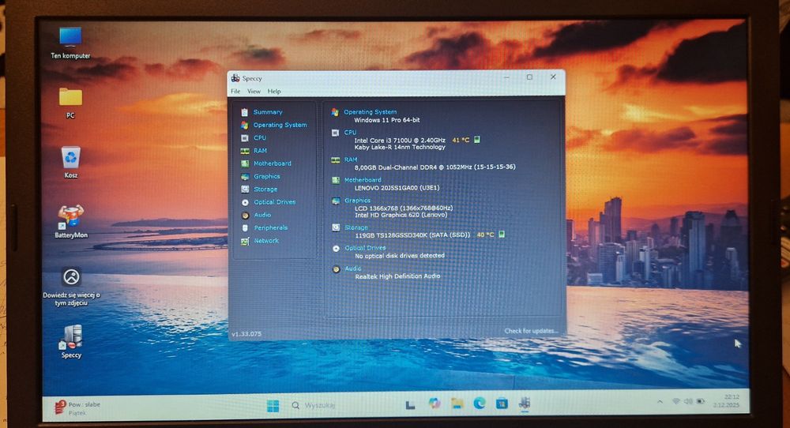Click the 'Realtek High Definition Audio' text
790x428 pixels.
[x=397, y=276]
